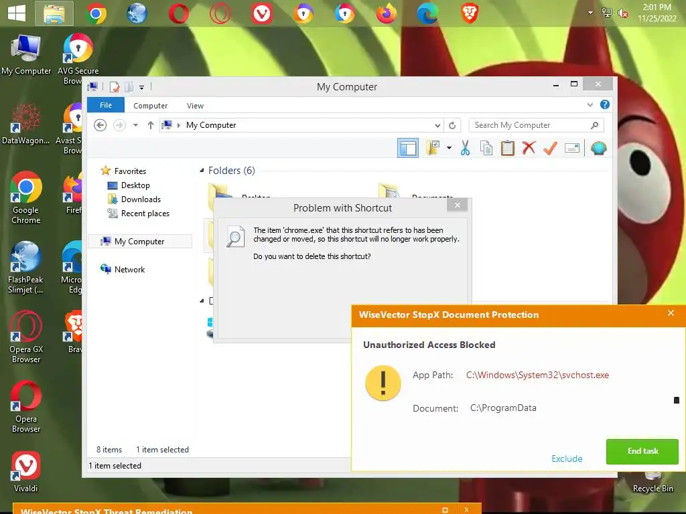Switch to the Computer ribbon tab
The height and width of the screenshot is (514, 686).
pyautogui.click(x=150, y=106)
